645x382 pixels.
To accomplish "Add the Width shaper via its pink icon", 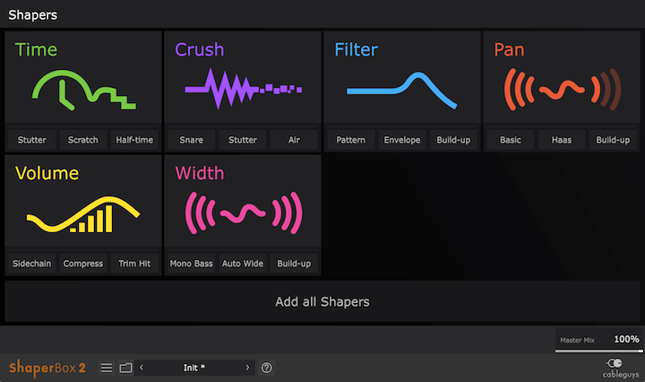I will pos(244,213).
